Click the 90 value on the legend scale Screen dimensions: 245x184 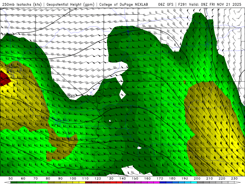60,178
